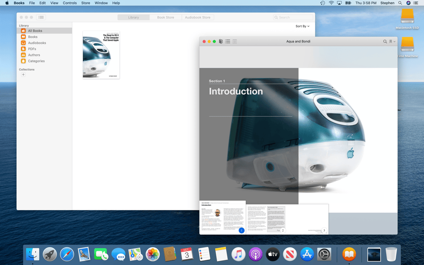
Task: Jump to page 3 thumbnail
Action: click(308, 219)
